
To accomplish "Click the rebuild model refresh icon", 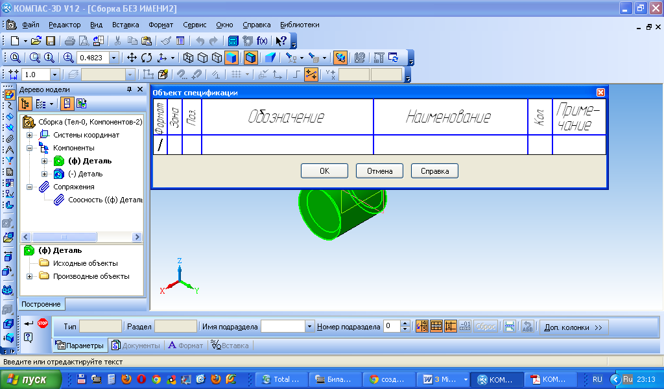I will click(394, 58).
